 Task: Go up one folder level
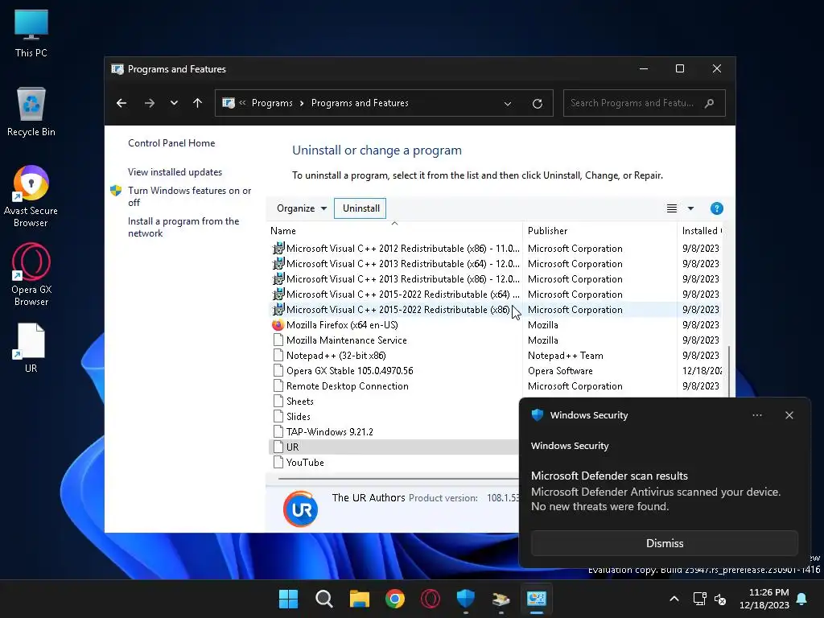(x=198, y=103)
